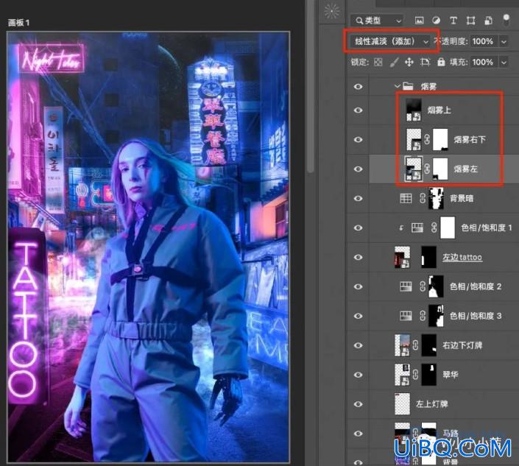Image resolution: width=519 pixels, height=466 pixels.
Task: Click the 左上灯牌 layer thumbnail
Action: pos(403,404)
